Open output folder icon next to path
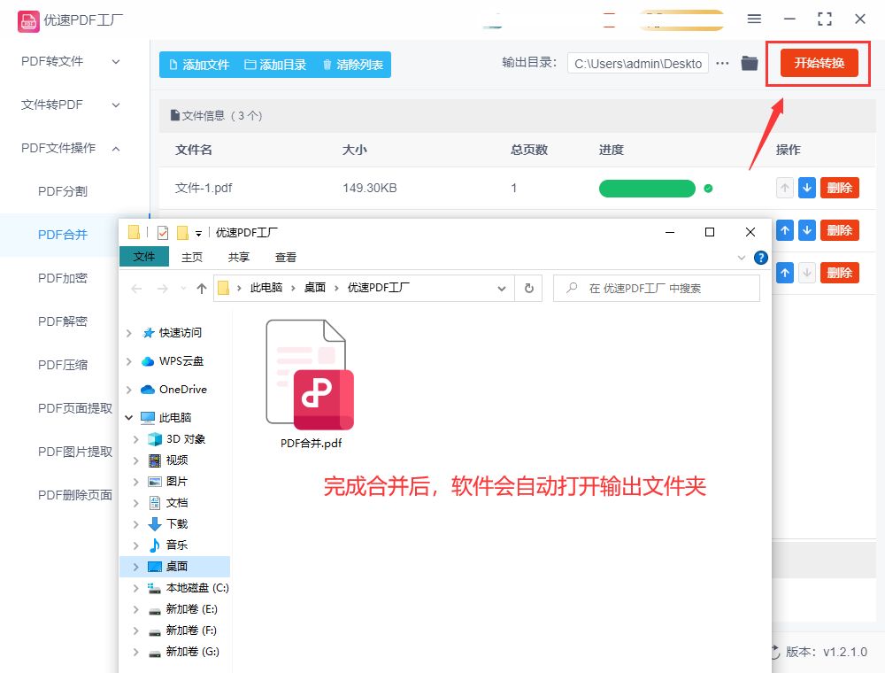 pyautogui.click(x=750, y=63)
